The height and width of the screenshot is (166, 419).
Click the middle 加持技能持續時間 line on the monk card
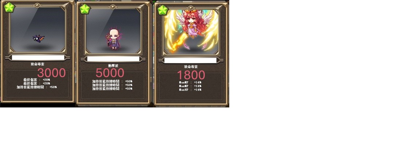[x=112, y=85]
